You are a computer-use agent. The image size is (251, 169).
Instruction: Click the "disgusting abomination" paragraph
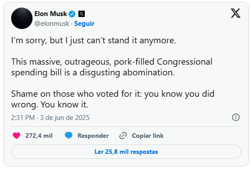[112, 67]
